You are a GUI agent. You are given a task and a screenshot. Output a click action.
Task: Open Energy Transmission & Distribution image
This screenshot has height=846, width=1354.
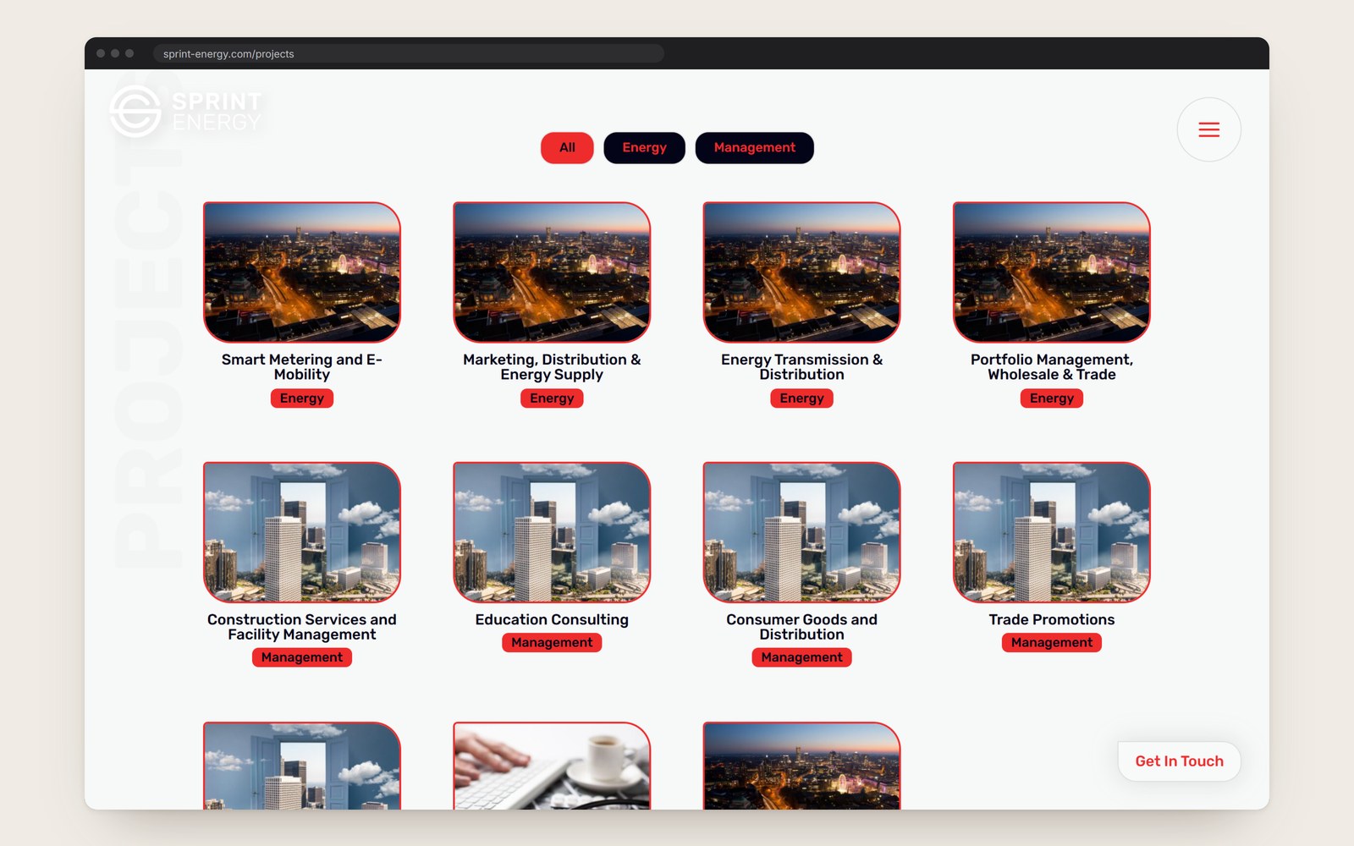coord(801,272)
